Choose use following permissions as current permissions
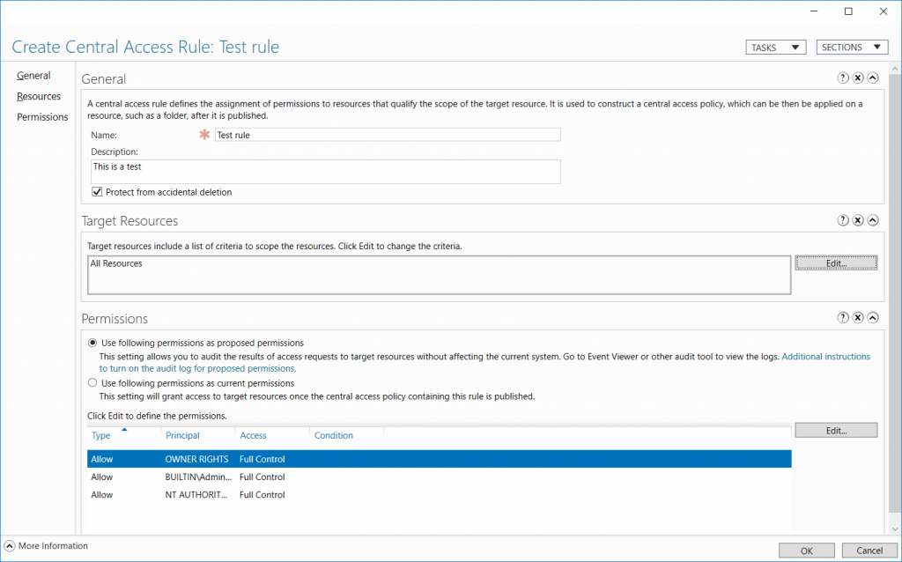 pyautogui.click(x=92, y=382)
